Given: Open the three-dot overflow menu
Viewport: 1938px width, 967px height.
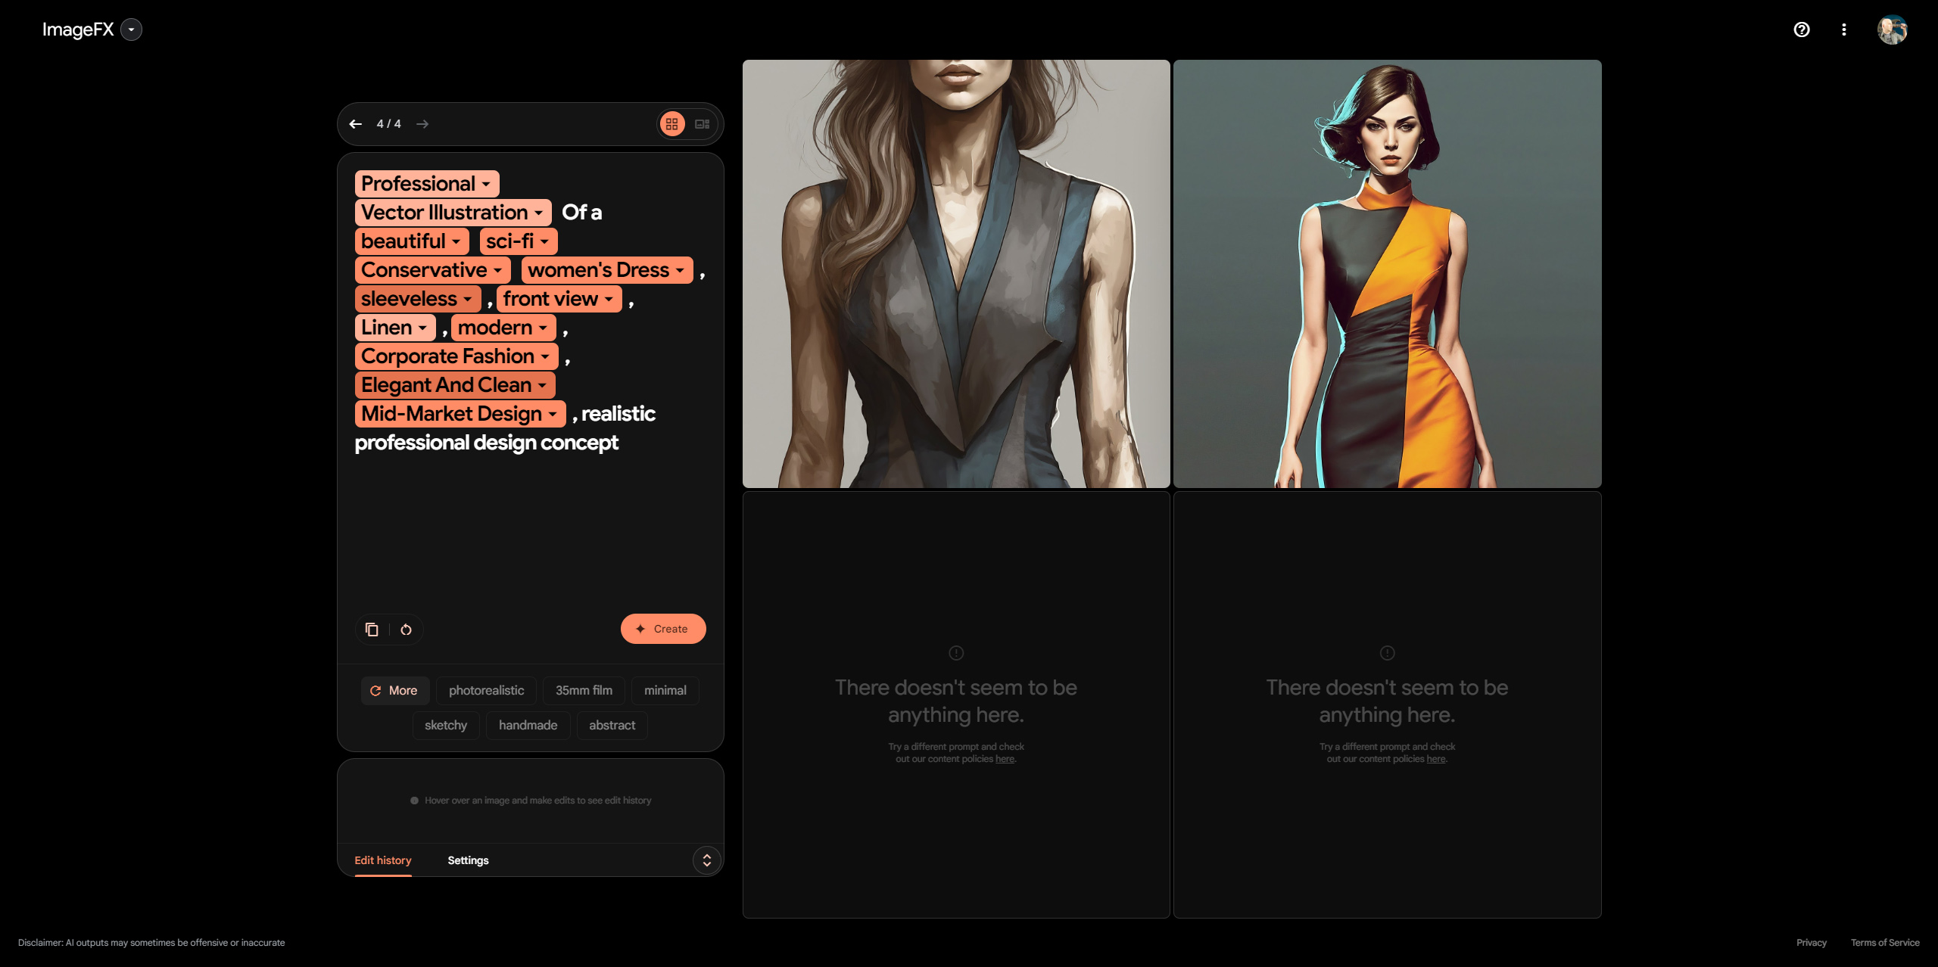Looking at the screenshot, I should point(1844,30).
